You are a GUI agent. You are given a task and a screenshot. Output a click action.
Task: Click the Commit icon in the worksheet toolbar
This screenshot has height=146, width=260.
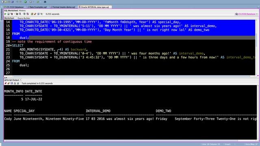click(24, 14)
